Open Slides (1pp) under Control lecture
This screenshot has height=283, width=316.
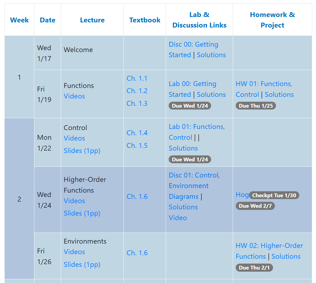(82, 151)
